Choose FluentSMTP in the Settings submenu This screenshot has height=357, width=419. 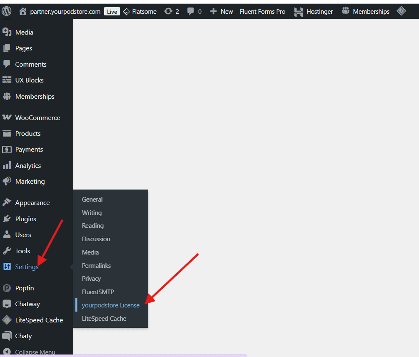click(98, 292)
